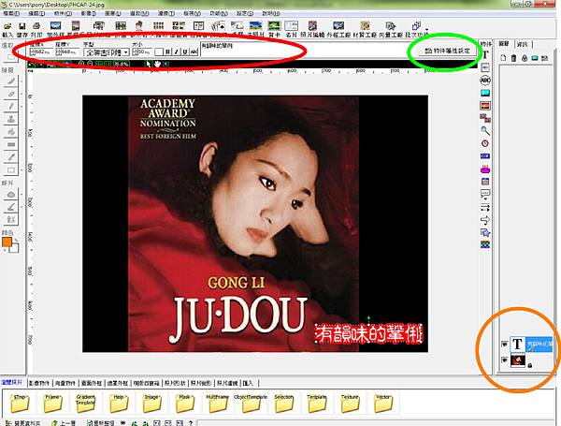Expand the toolbar overflow arrow after 批次功能
The width and height of the screenshot is (561, 426).
click(x=427, y=29)
